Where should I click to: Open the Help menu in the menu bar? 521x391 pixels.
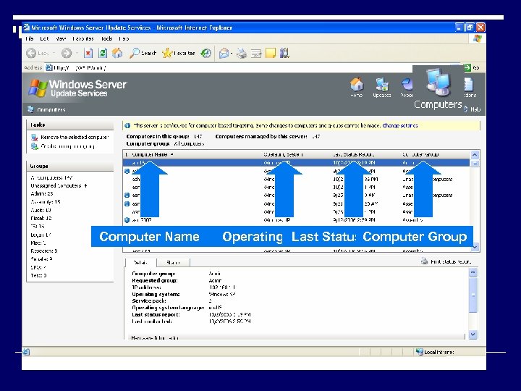tap(124, 38)
